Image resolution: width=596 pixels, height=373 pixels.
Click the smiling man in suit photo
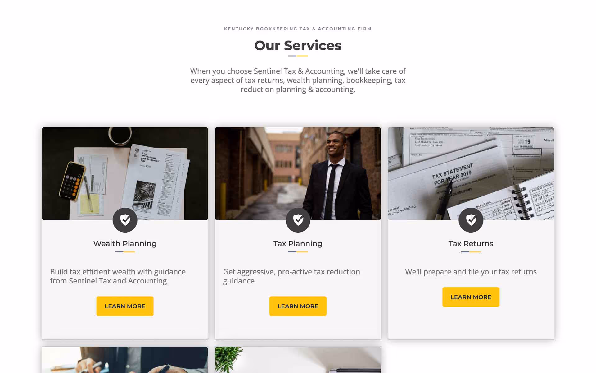298,173
